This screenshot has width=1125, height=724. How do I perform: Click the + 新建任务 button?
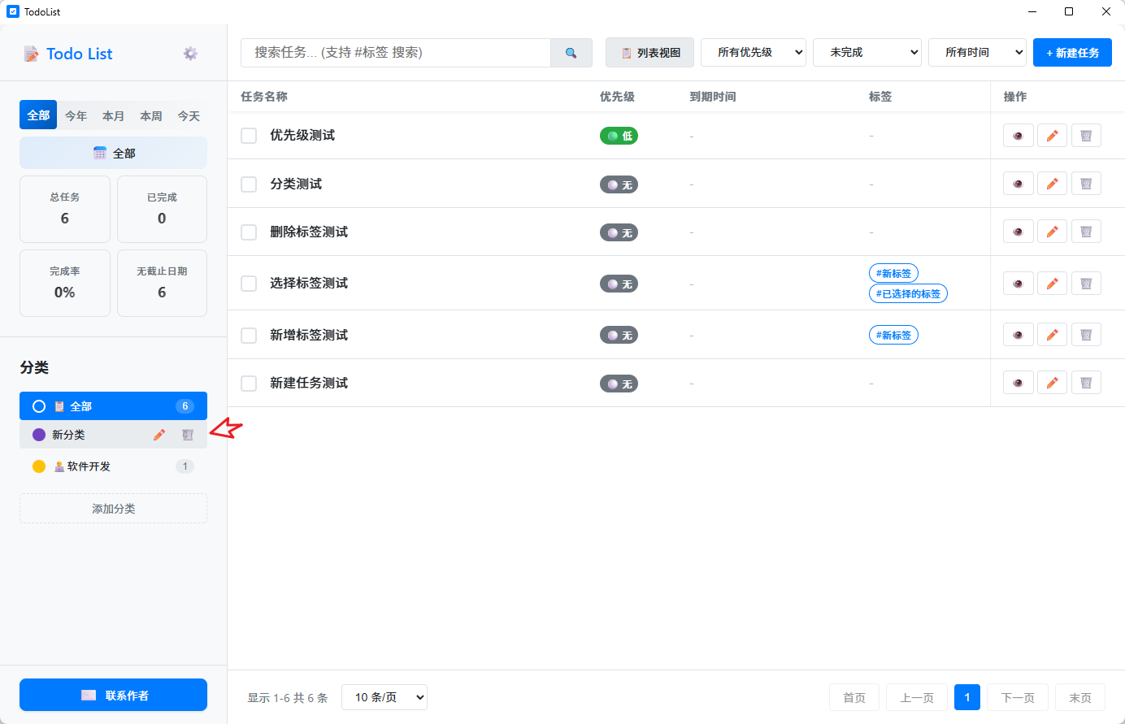(x=1072, y=53)
